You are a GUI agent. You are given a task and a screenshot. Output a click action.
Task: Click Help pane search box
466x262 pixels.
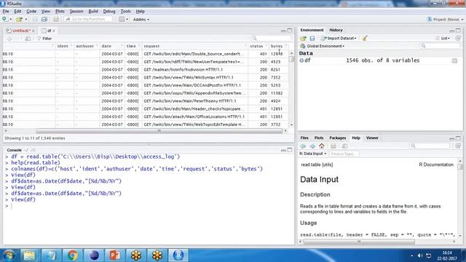coord(430,146)
